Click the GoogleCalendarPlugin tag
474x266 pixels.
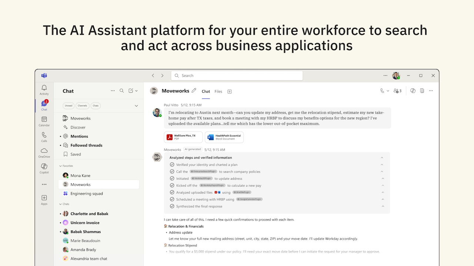click(249, 199)
